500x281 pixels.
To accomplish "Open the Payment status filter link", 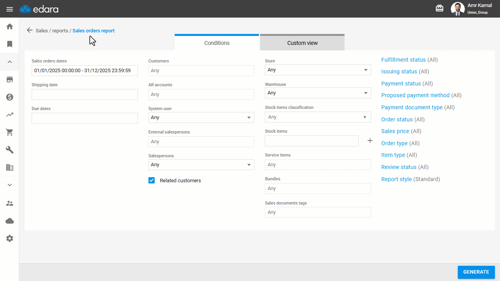I will [401, 84].
